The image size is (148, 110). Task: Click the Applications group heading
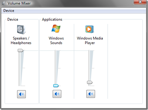click(x=52, y=19)
